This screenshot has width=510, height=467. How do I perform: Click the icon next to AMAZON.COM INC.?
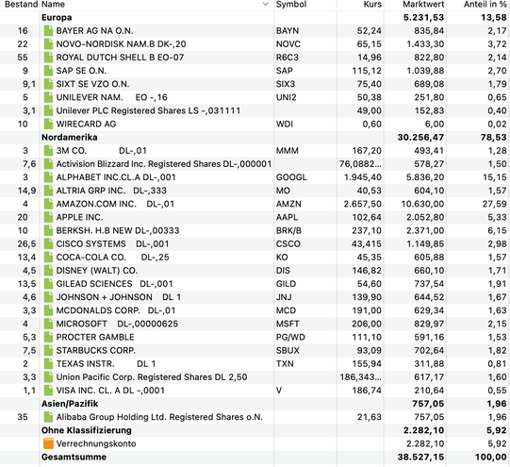click(x=48, y=204)
